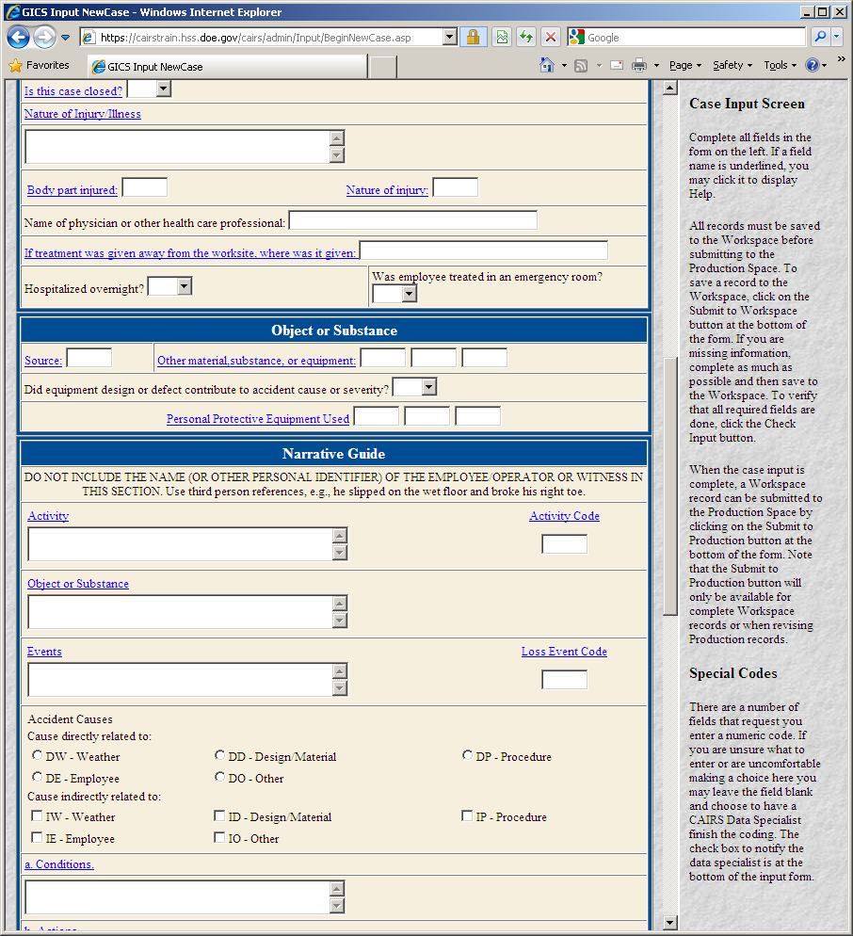Screen dimensions: 853x936
Task: Open search provider options dropdown arrow
Action: pos(836,37)
